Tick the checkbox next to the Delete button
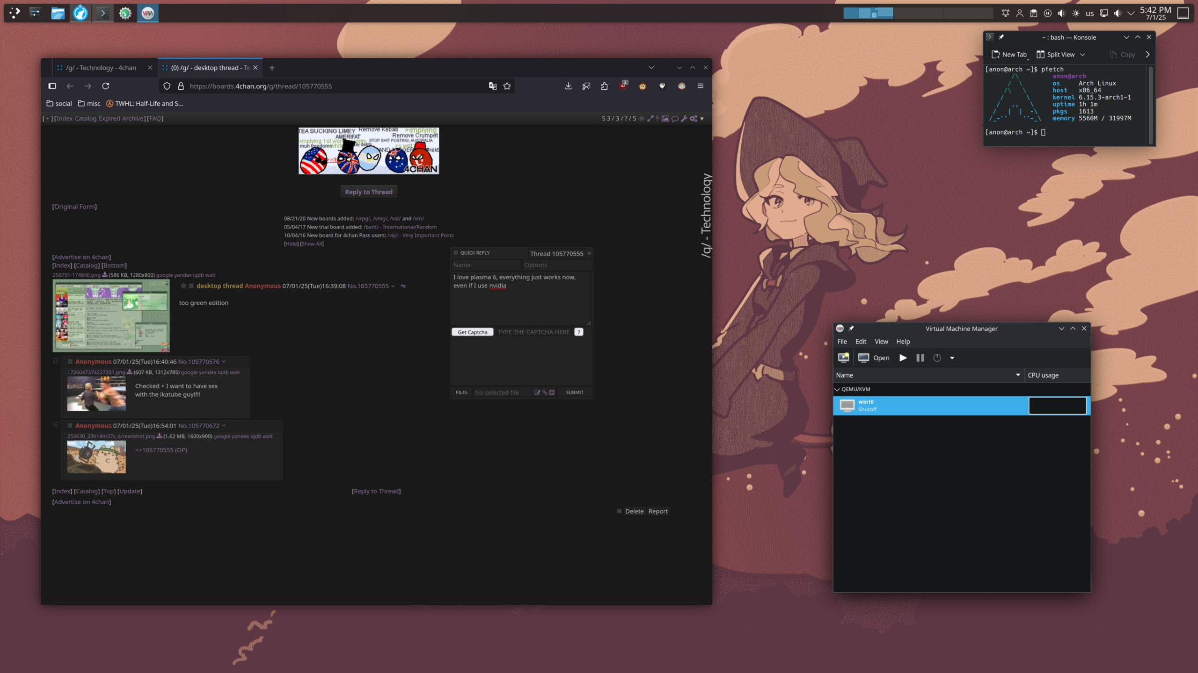This screenshot has height=673, width=1198. [619, 511]
